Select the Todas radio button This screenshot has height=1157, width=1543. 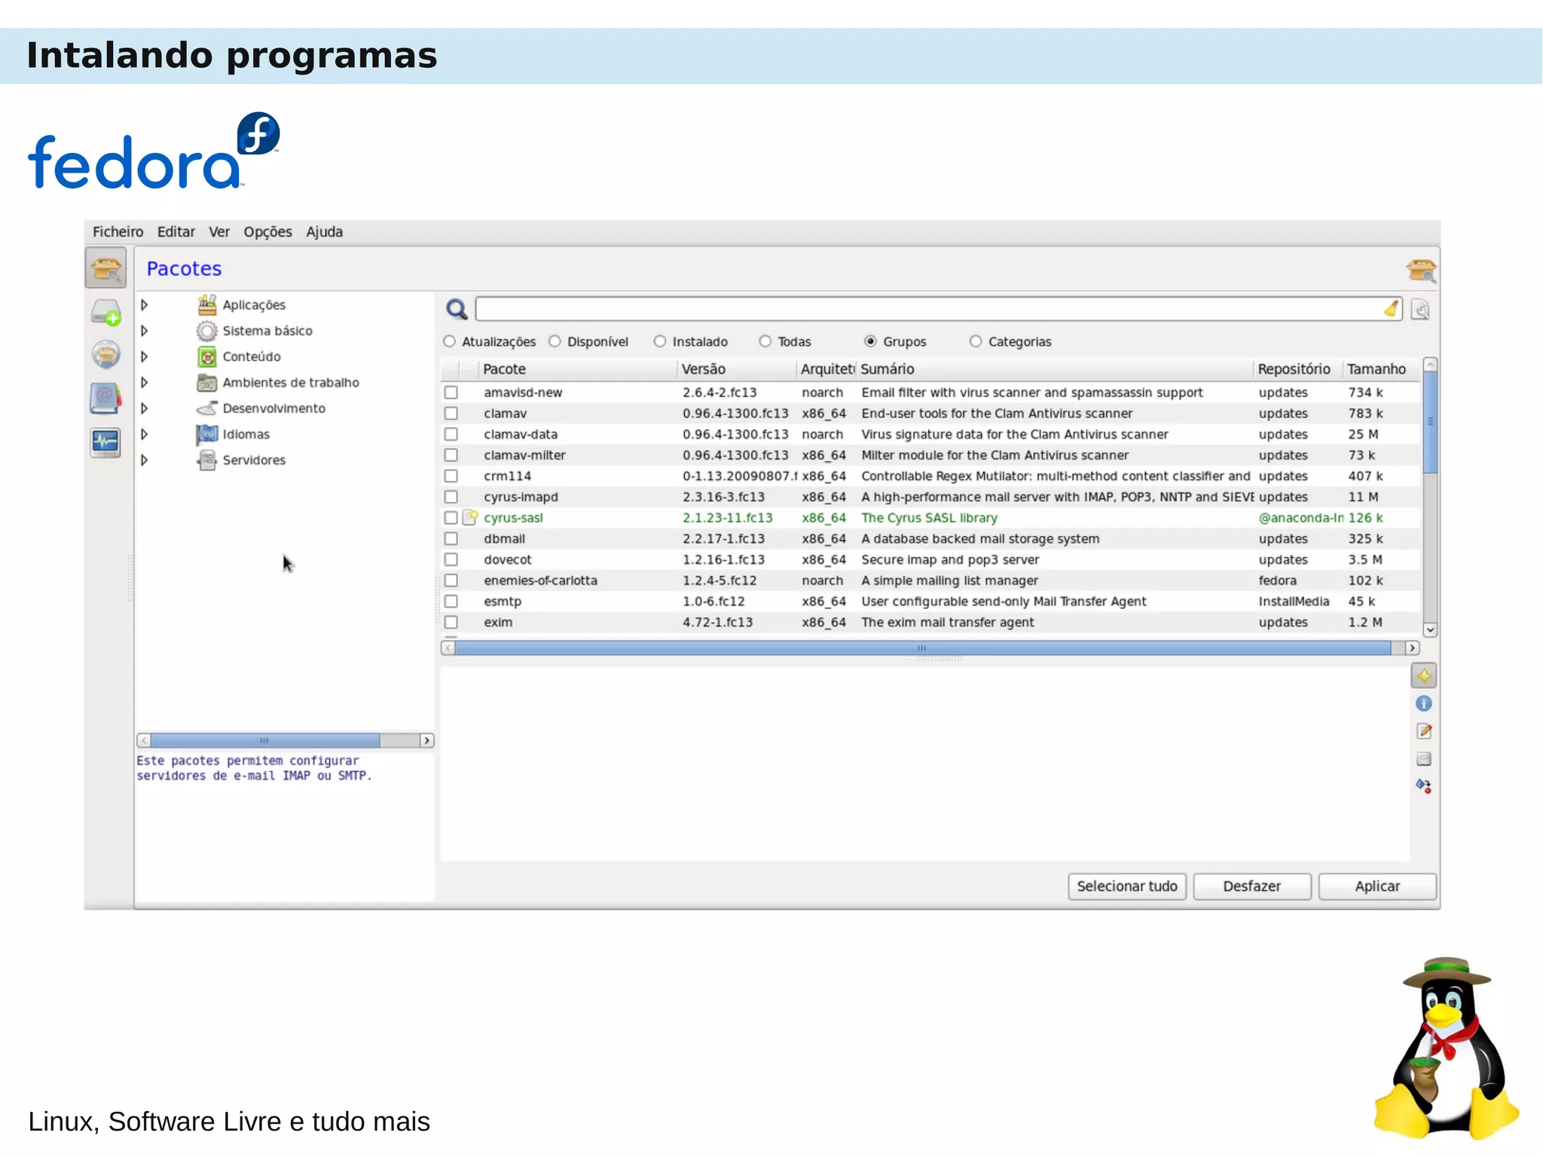(765, 341)
